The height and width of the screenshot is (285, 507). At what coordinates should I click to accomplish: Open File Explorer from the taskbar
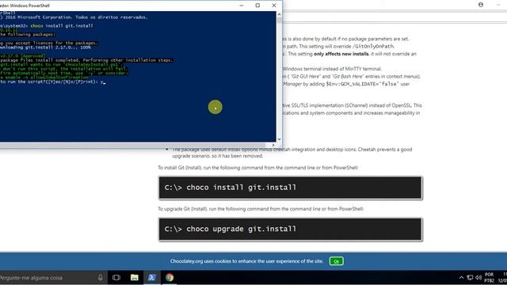pyautogui.click(x=134, y=278)
